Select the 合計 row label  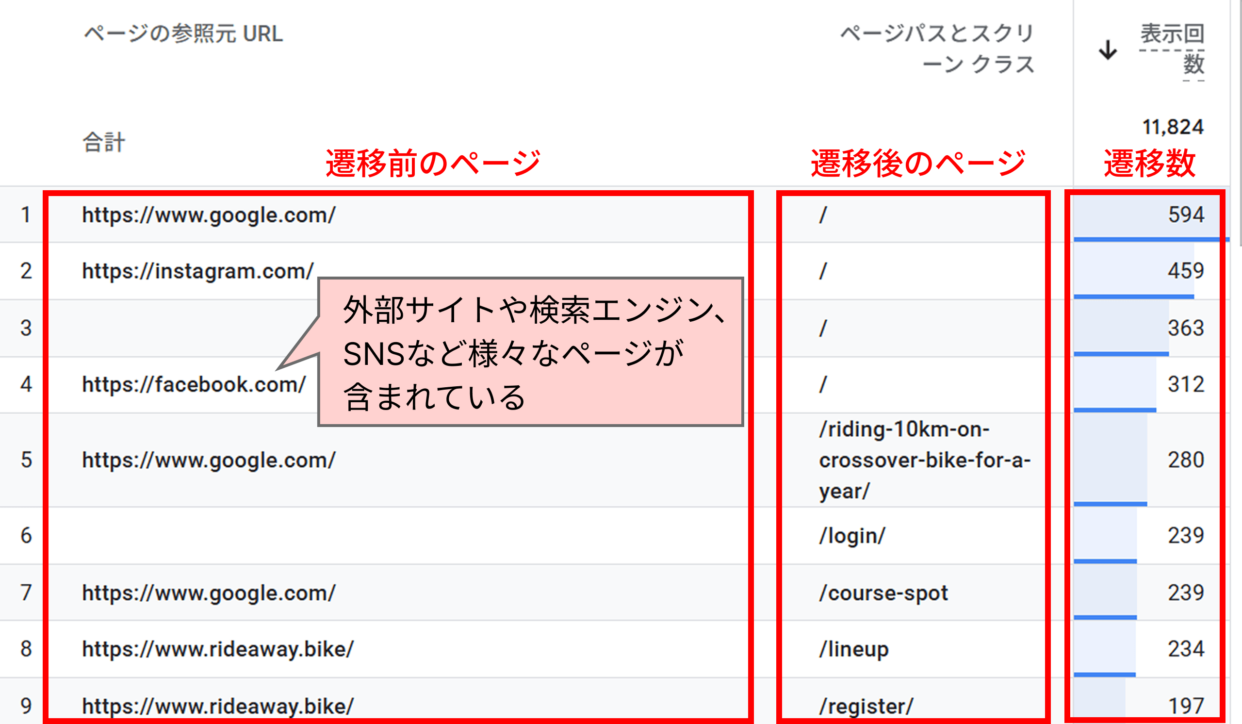tap(103, 143)
